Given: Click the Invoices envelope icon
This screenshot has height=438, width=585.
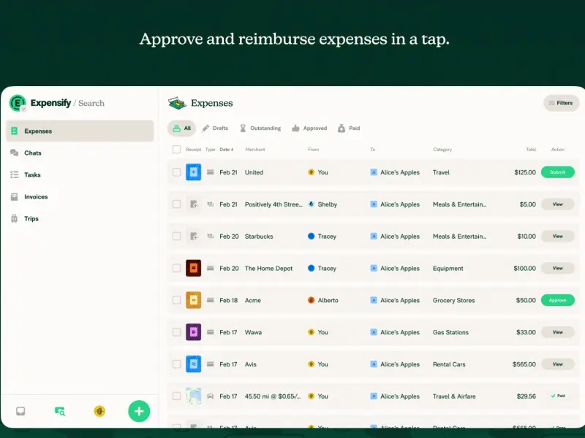Looking at the screenshot, I should point(14,196).
